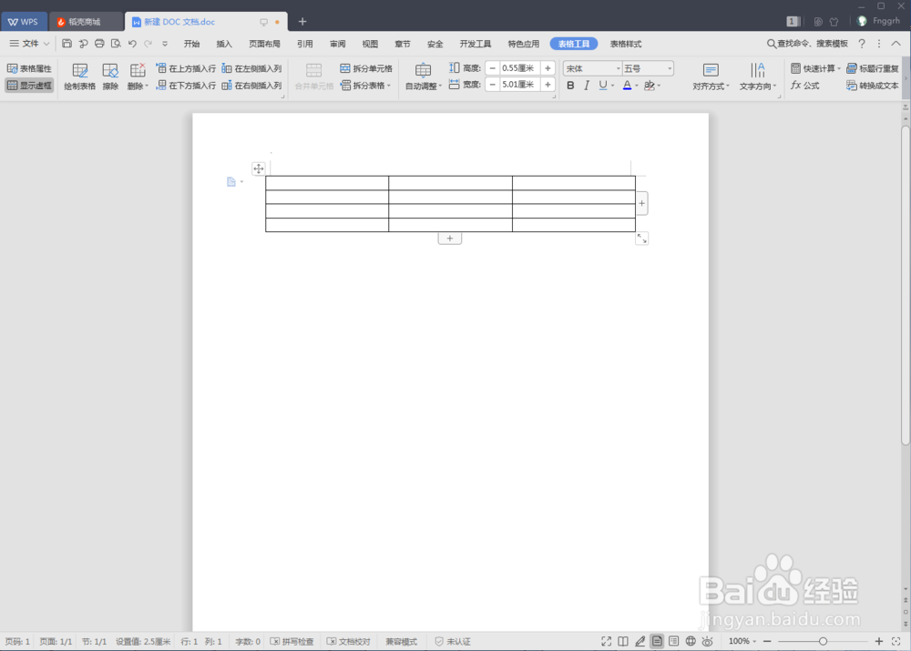
Task: Open the 开始 ribbon tab
Action: tap(191, 44)
